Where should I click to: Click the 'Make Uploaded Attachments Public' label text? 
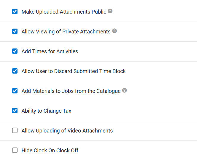pos(64,12)
